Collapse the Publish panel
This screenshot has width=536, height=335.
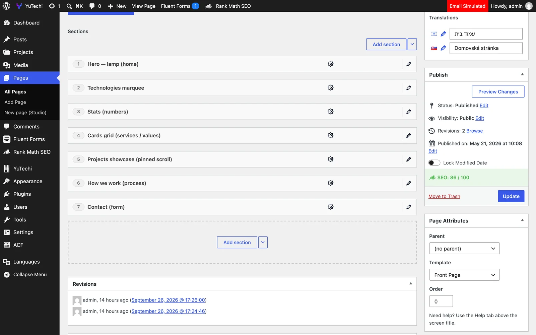522,74
